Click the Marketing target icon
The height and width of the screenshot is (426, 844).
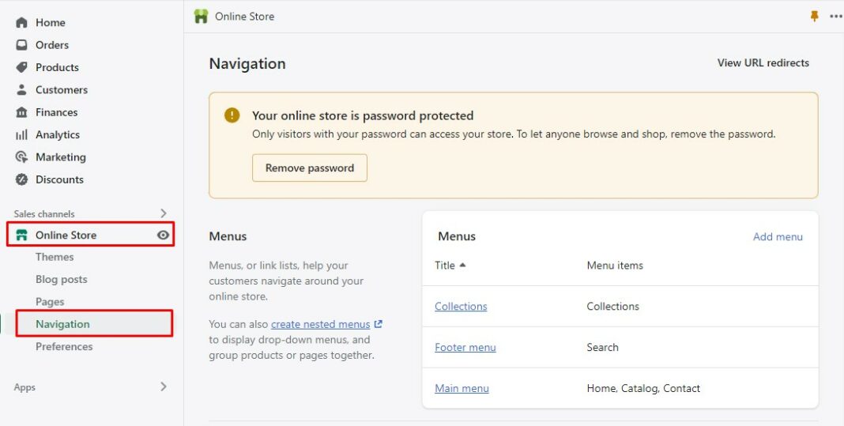[x=21, y=157]
